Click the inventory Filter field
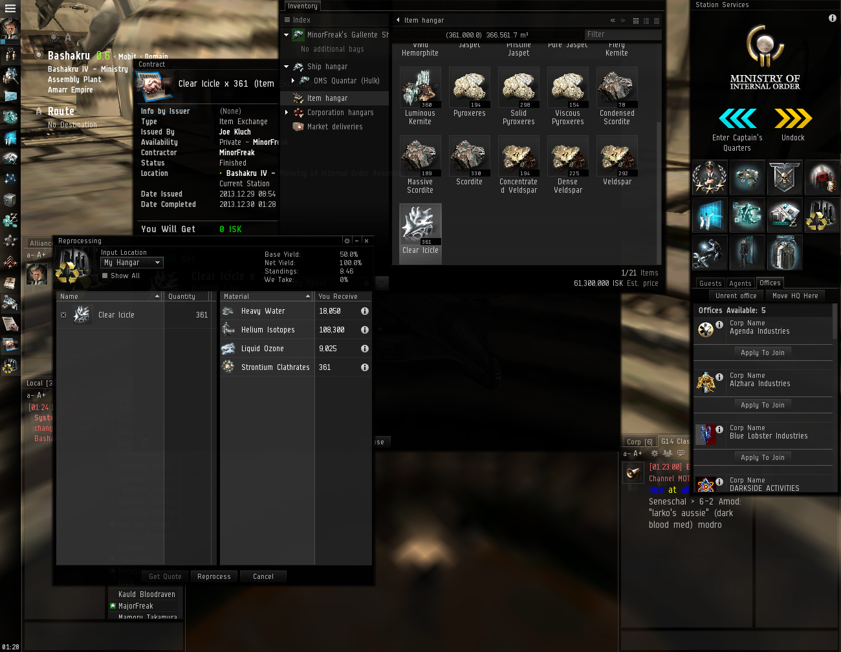The width and height of the screenshot is (841, 652). 622,34
